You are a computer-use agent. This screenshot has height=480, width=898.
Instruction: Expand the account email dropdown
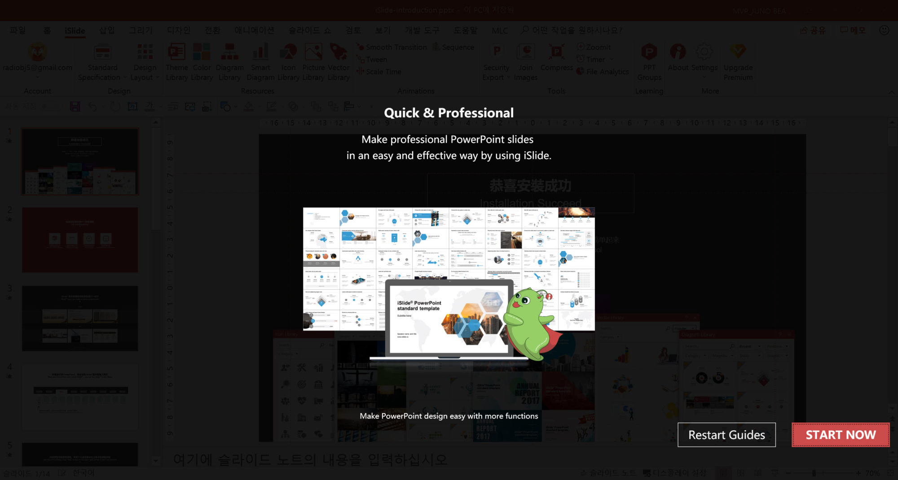tap(38, 77)
